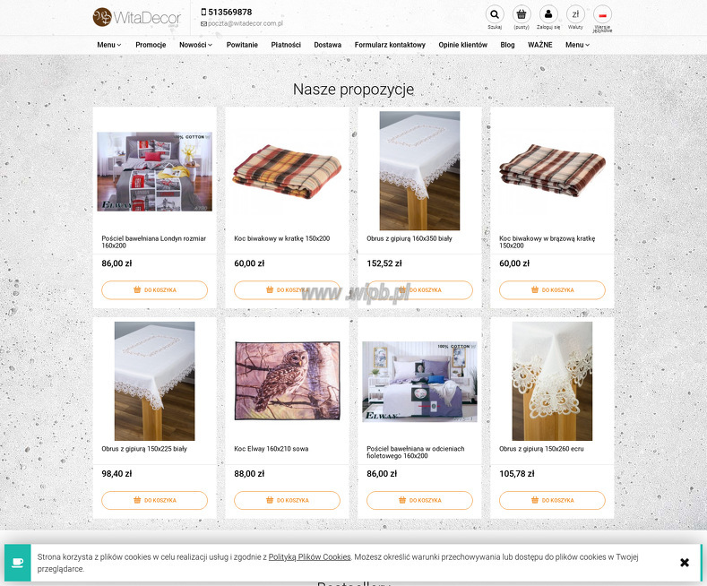Open Formularz kontaktowy page
The width and height of the screenshot is (707, 586).
point(390,45)
